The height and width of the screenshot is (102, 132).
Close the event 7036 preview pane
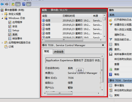point(103,45)
